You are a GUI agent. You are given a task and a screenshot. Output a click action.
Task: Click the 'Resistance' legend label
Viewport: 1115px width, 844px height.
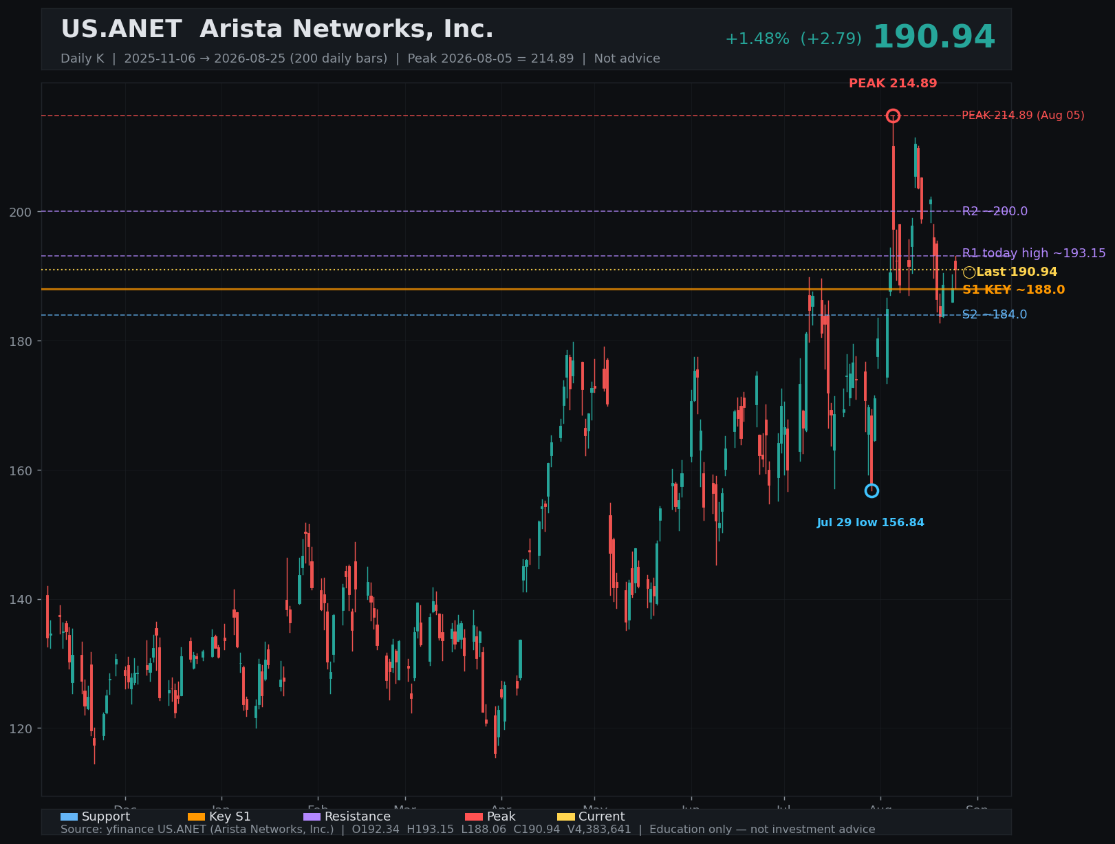coord(358,816)
